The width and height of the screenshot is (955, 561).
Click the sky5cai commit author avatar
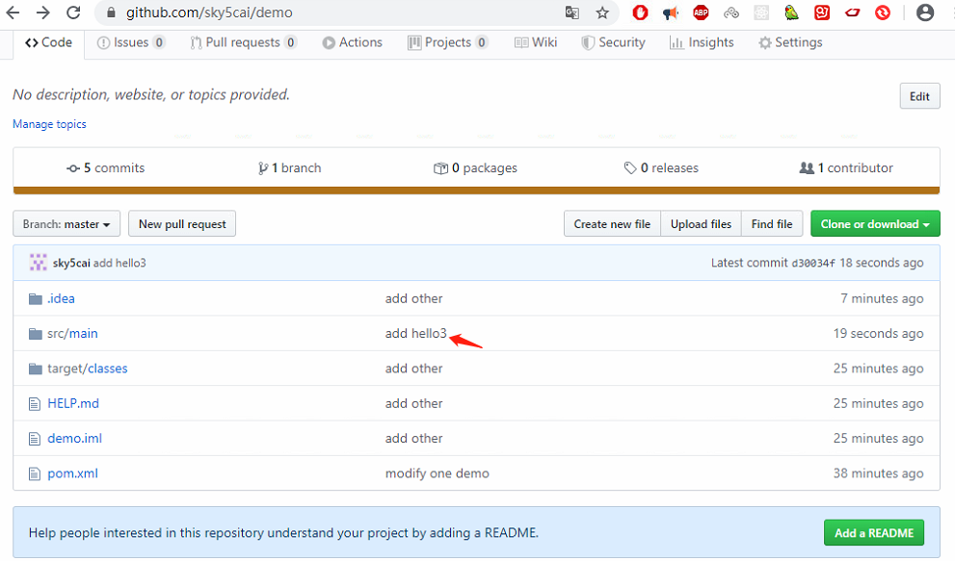[38, 262]
